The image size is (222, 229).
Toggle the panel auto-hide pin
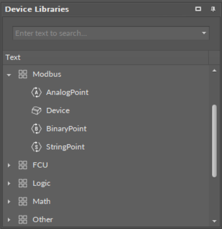pyautogui.click(x=213, y=9)
